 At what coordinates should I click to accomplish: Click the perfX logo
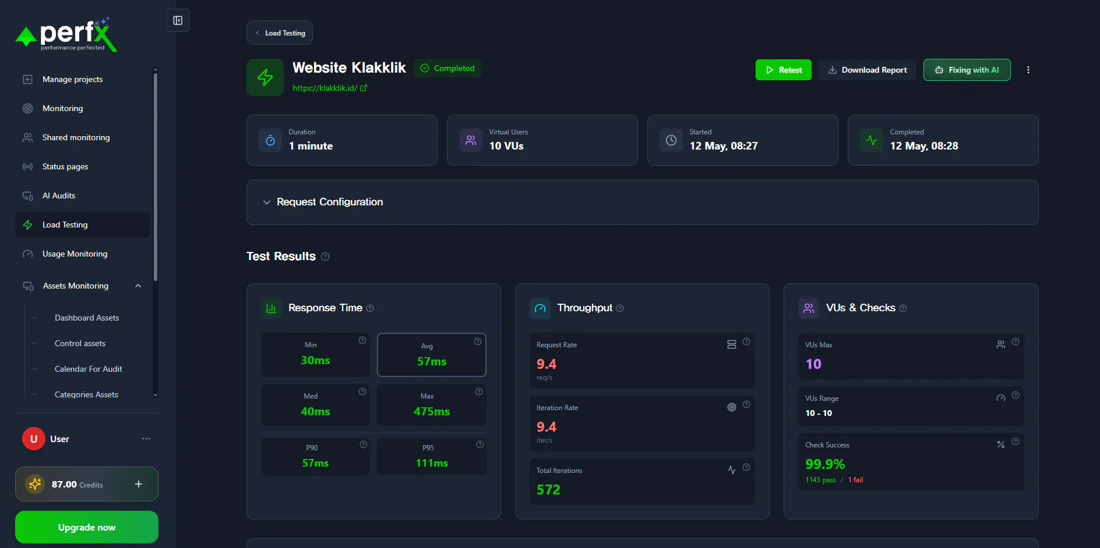66,35
